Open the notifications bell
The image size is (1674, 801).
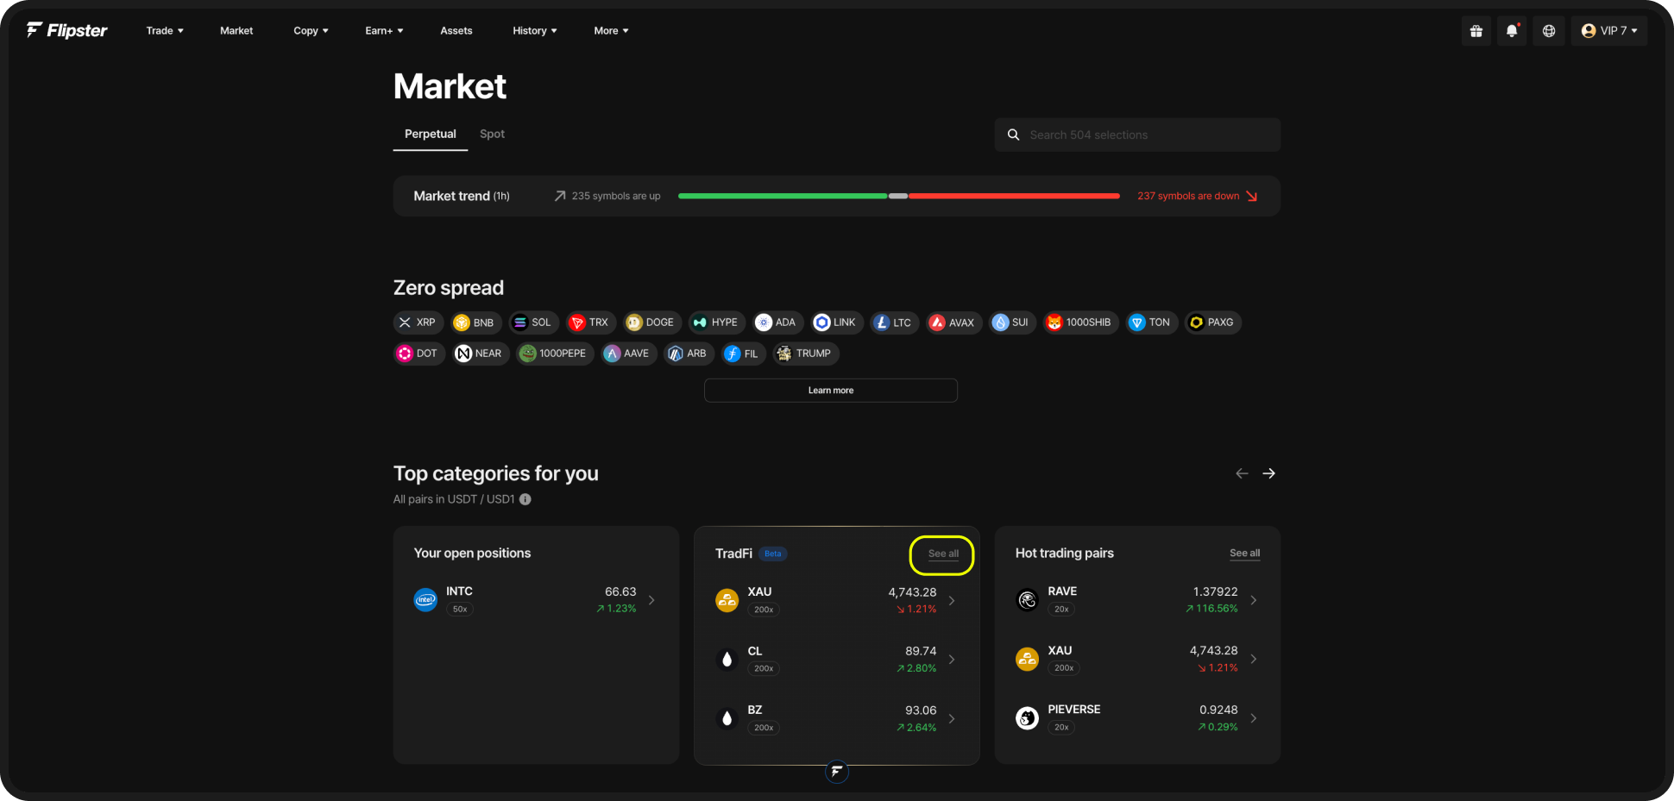pyautogui.click(x=1512, y=31)
